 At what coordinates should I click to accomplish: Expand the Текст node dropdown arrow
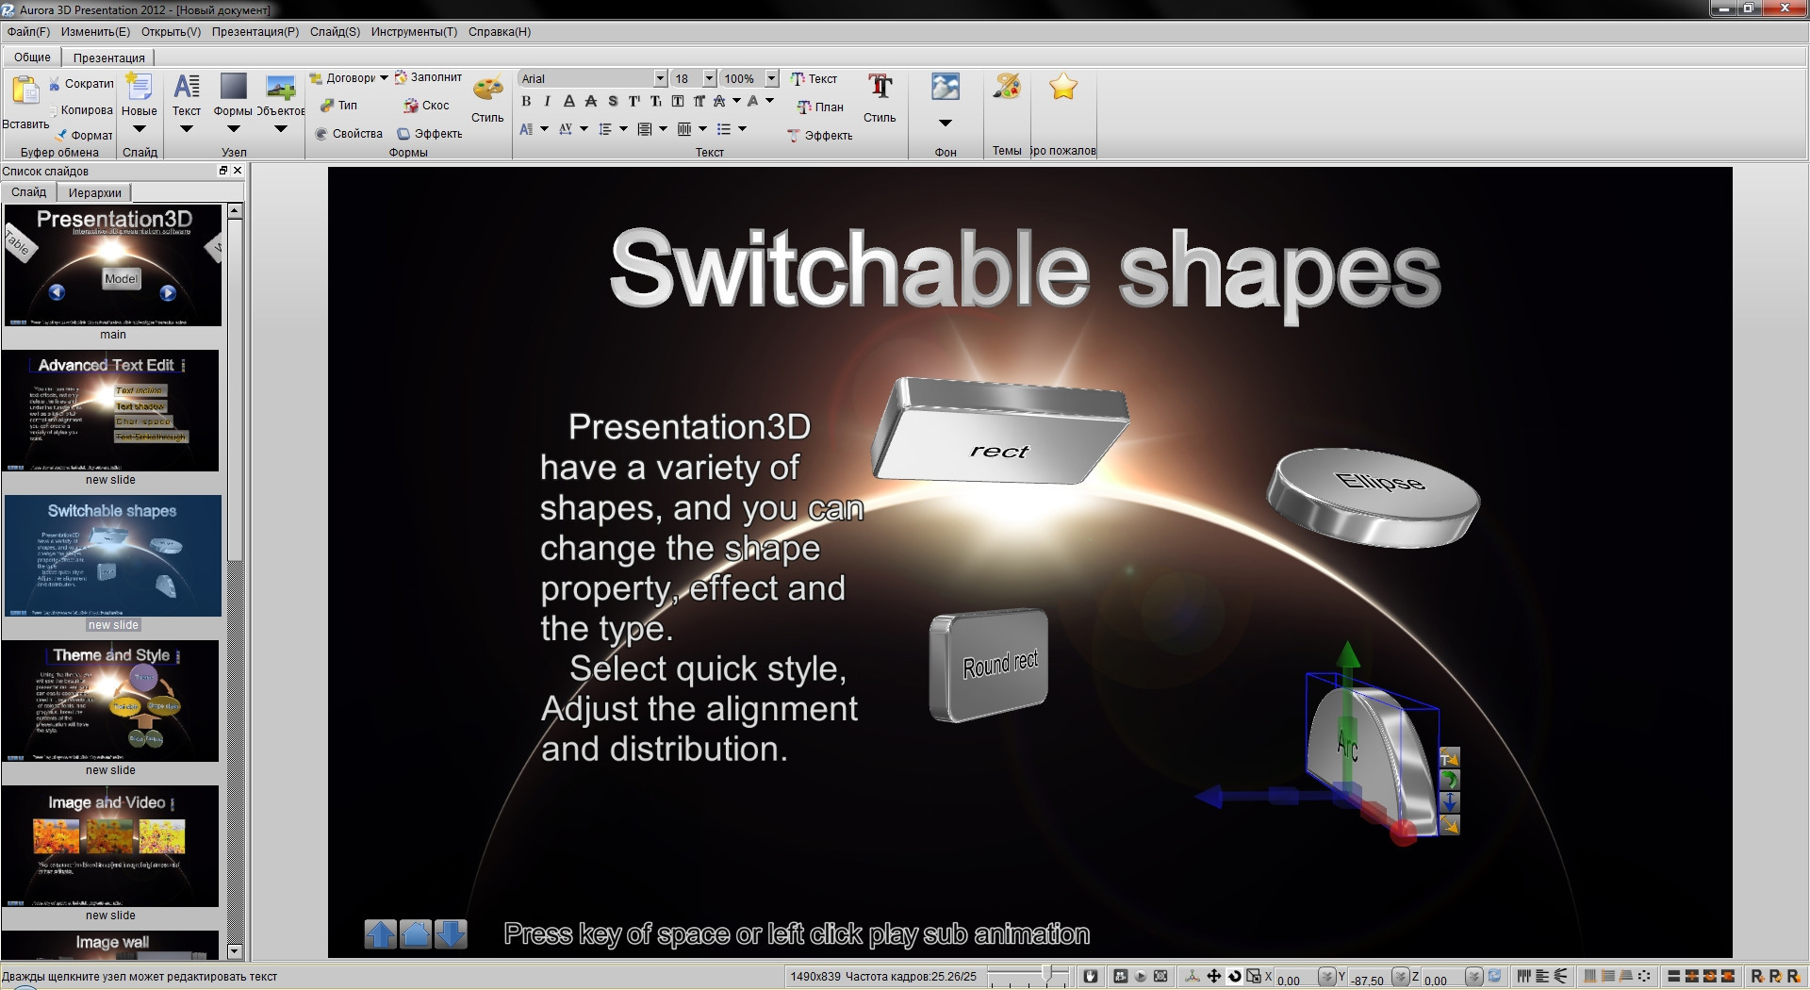[x=187, y=129]
